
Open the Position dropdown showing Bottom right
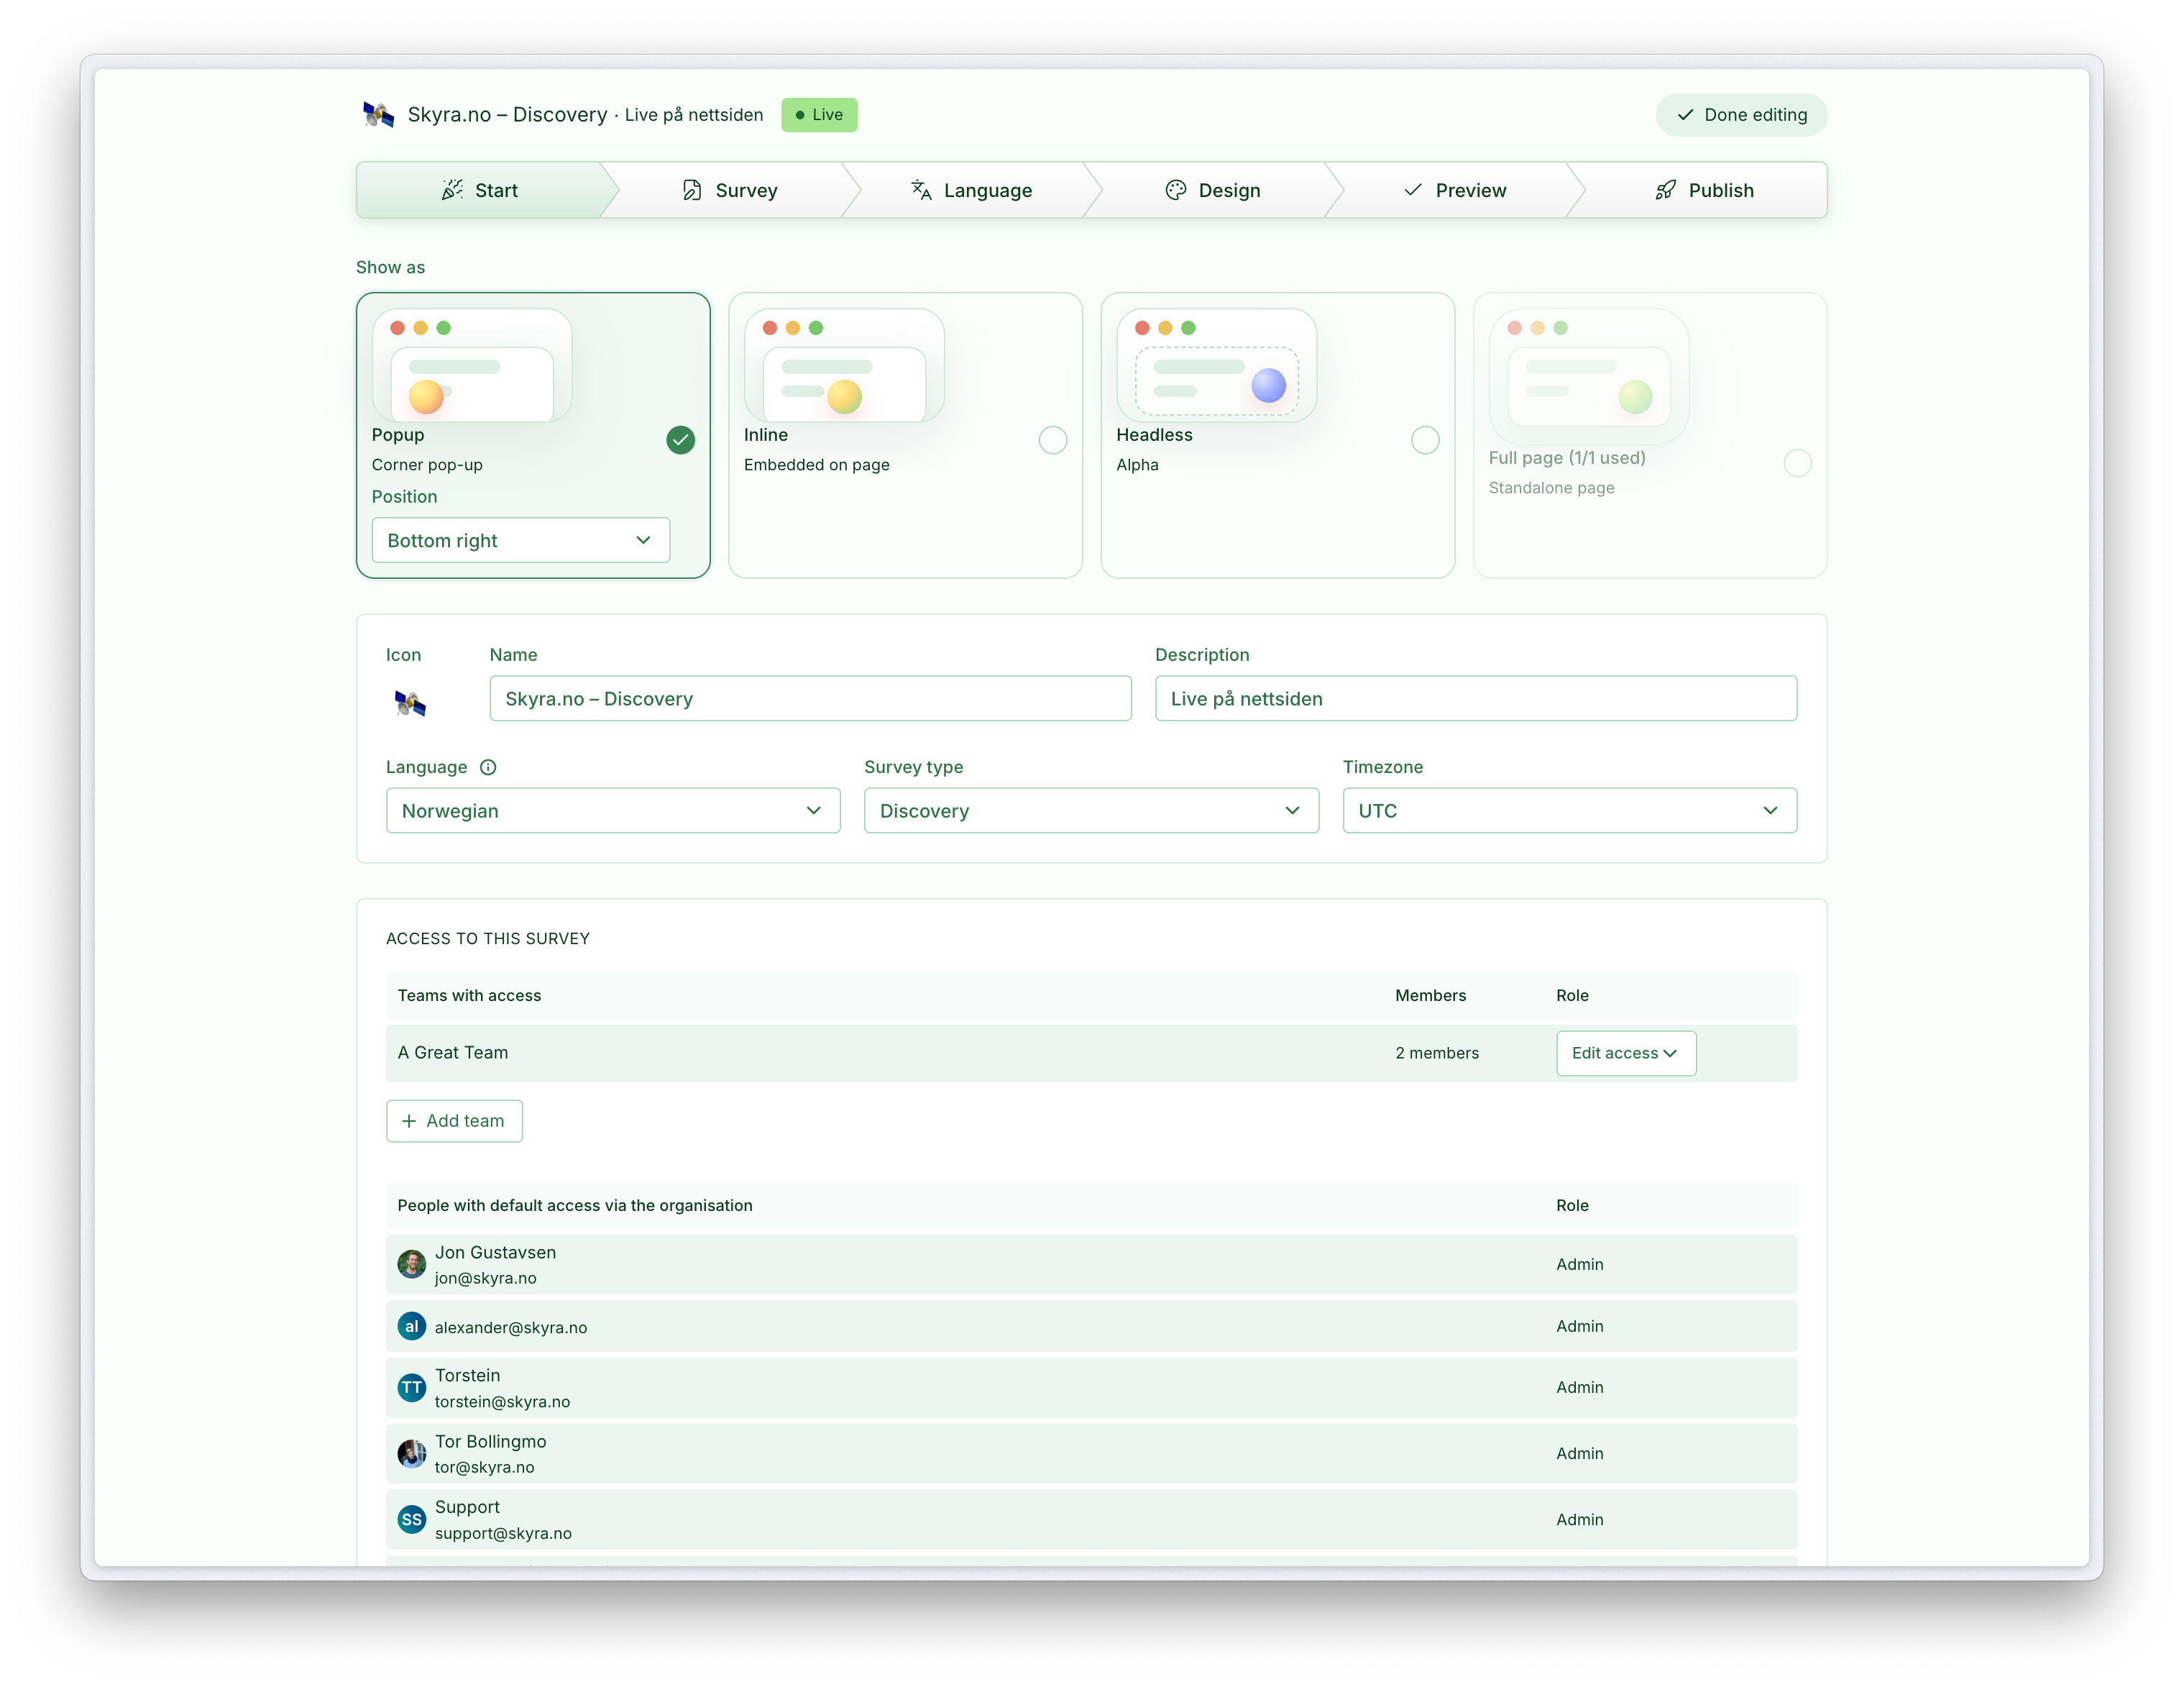[x=521, y=540]
